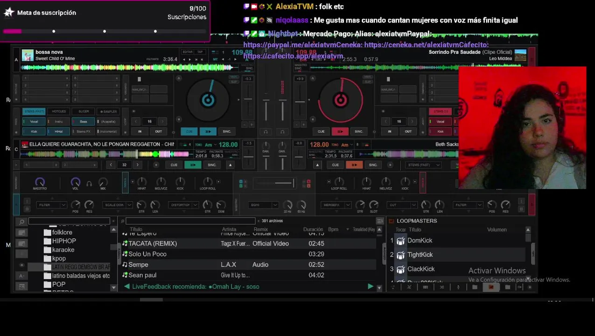Toggle the Stems FX pad
This screenshot has width=595, height=336.
(x=83, y=132)
